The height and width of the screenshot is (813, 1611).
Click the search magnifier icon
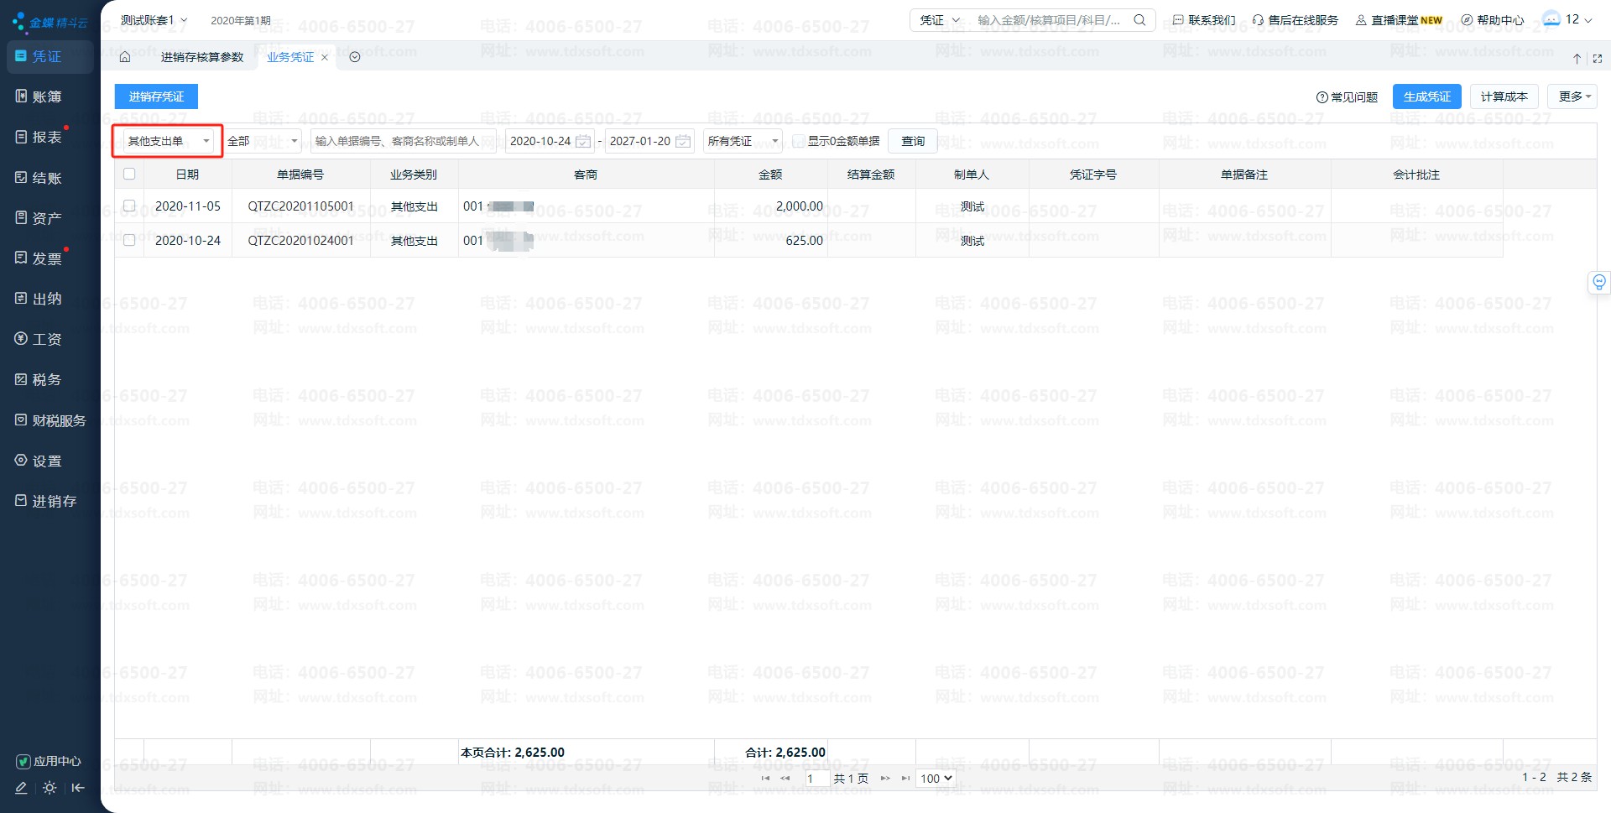pos(1139,20)
